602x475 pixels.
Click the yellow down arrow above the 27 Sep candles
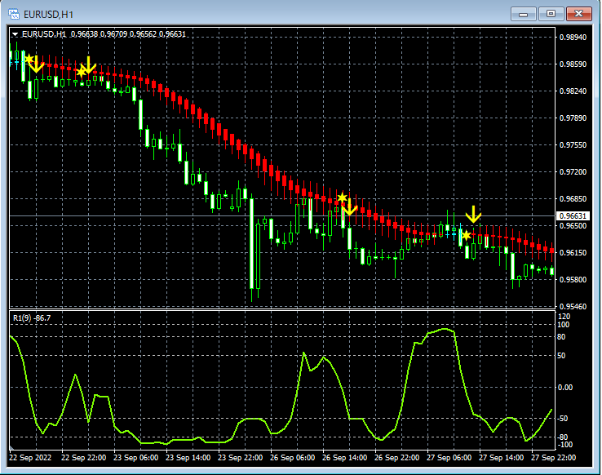point(473,215)
